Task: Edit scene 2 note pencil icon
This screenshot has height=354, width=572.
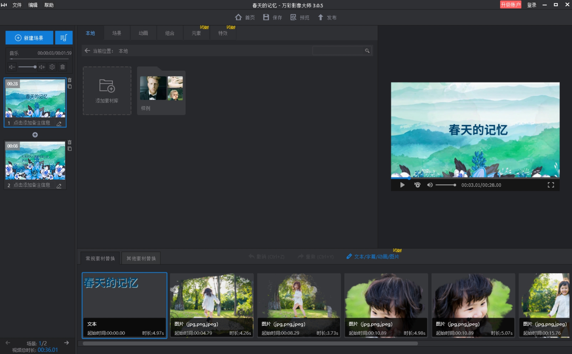Action: click(x=59, y=186)
